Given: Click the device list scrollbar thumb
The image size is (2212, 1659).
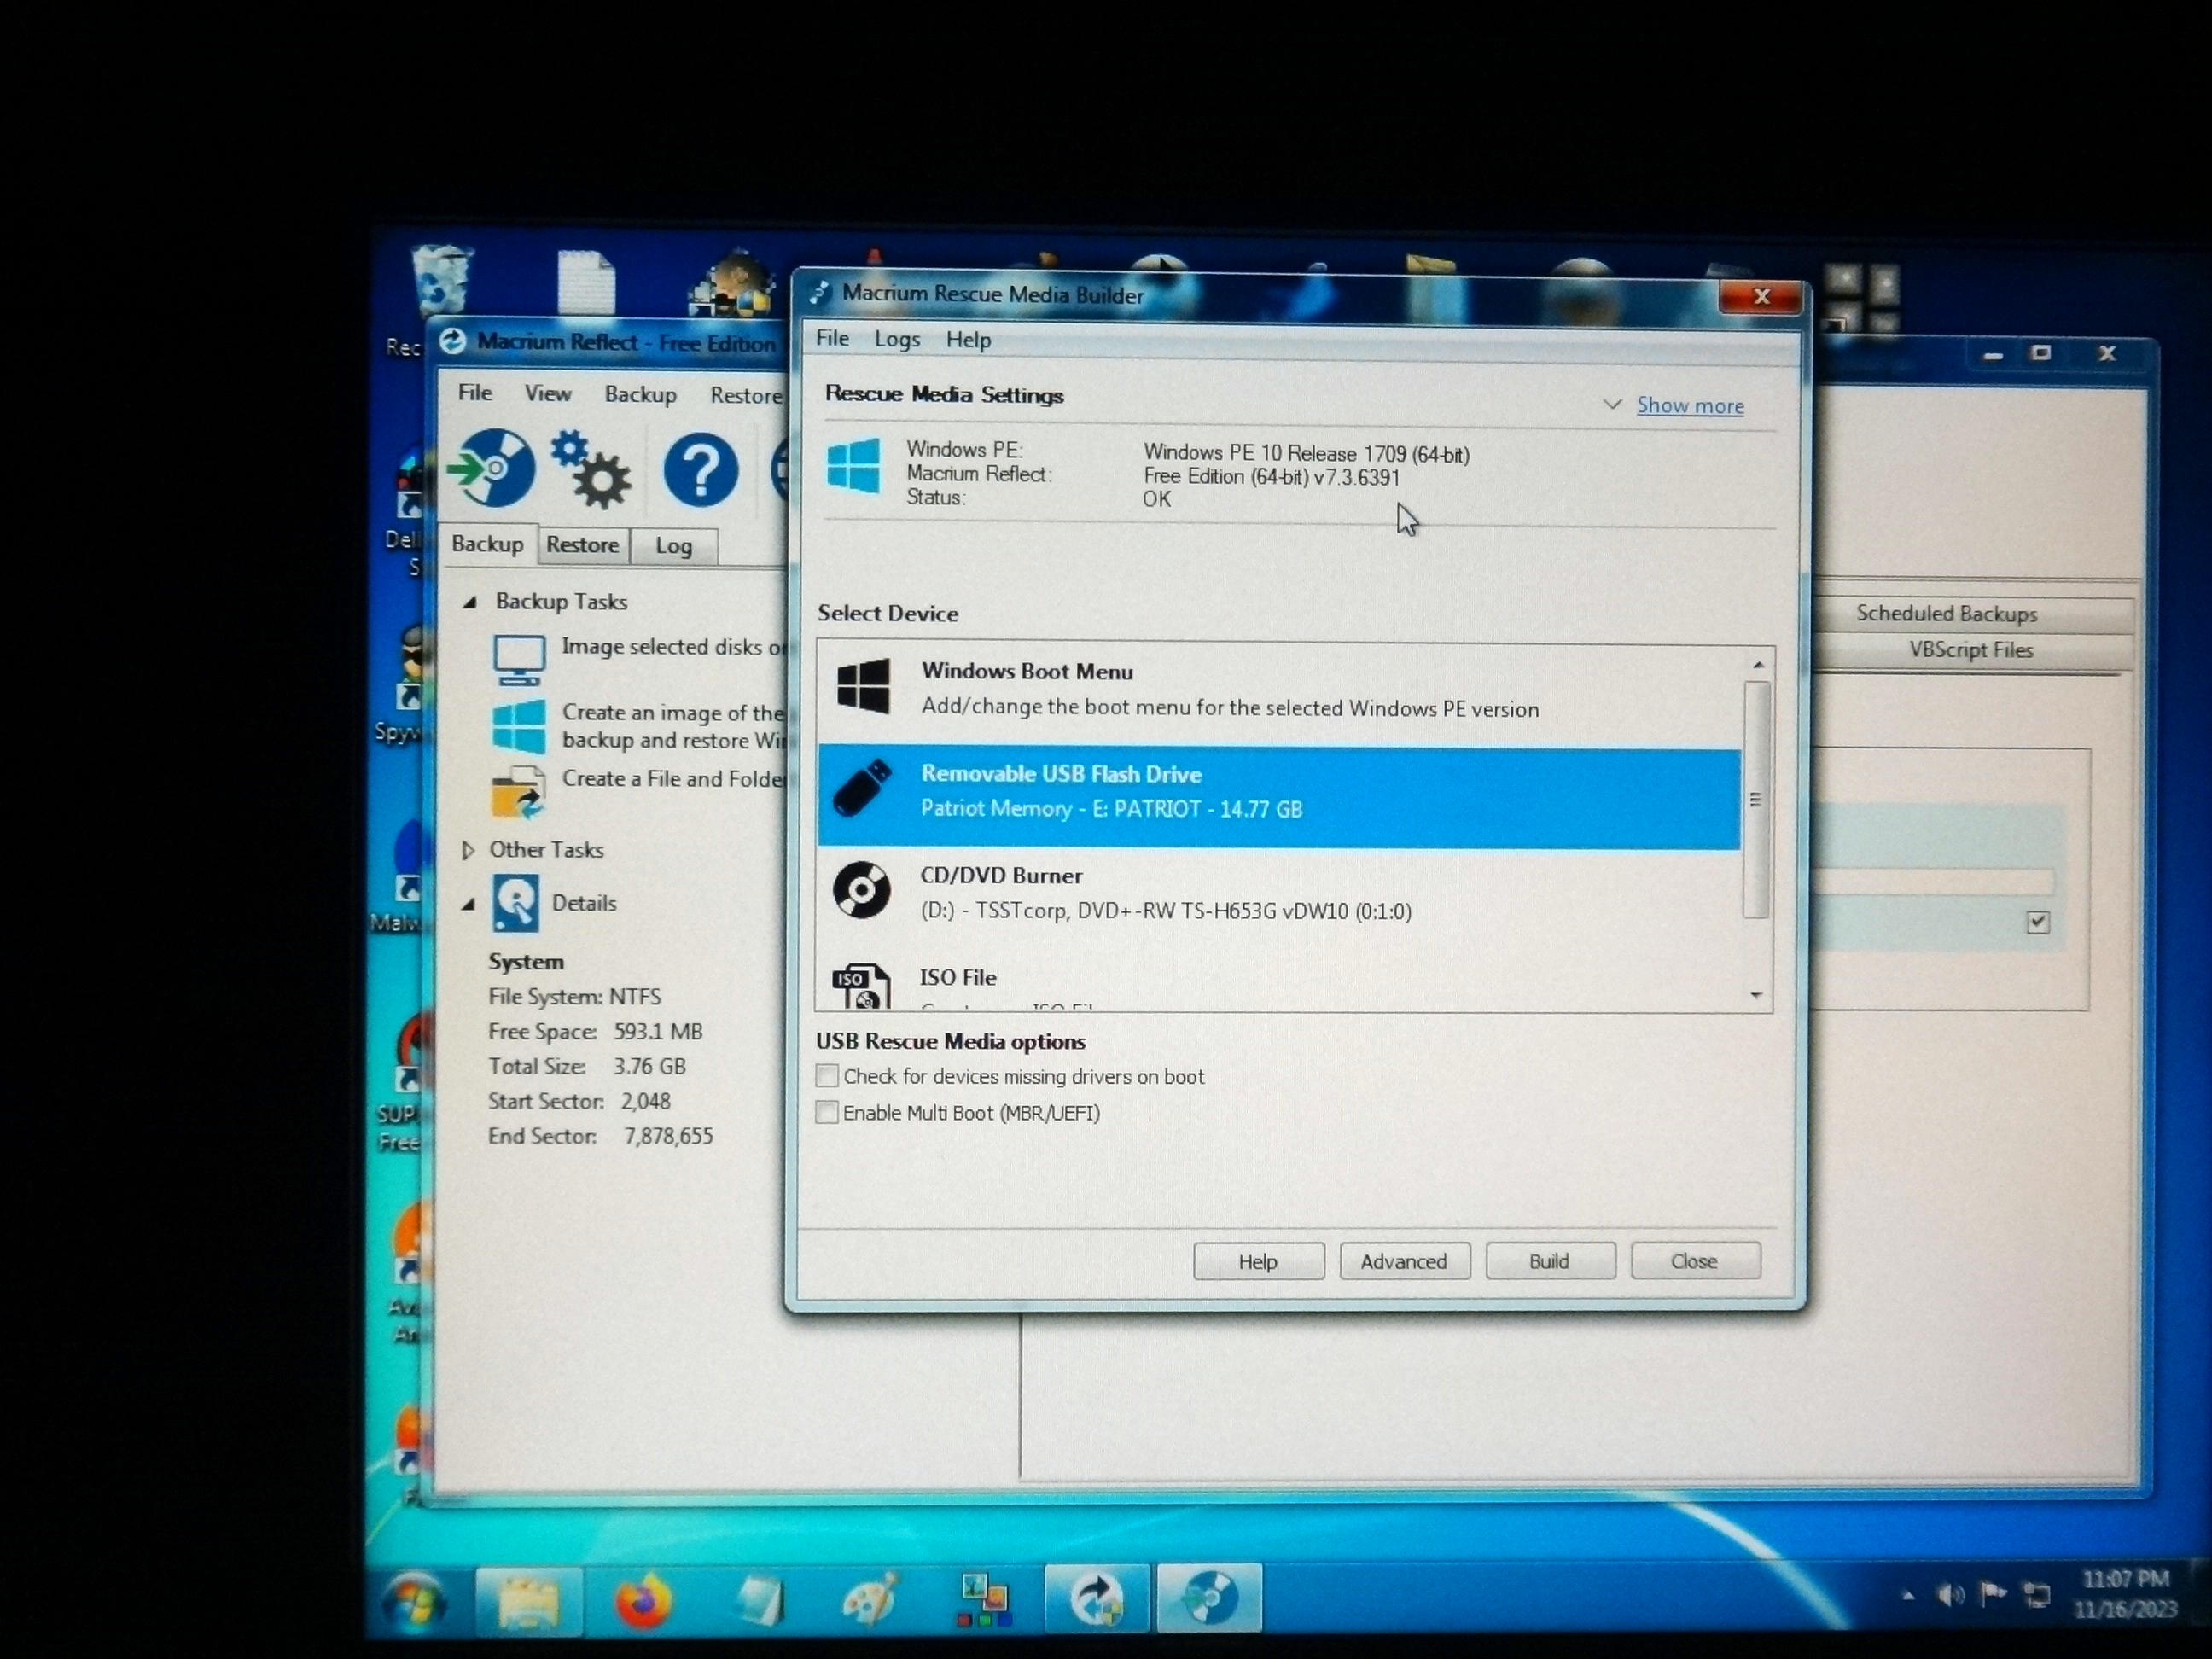Looking at the screenshot, I should pyautogui.click(x=1756, y=800).
